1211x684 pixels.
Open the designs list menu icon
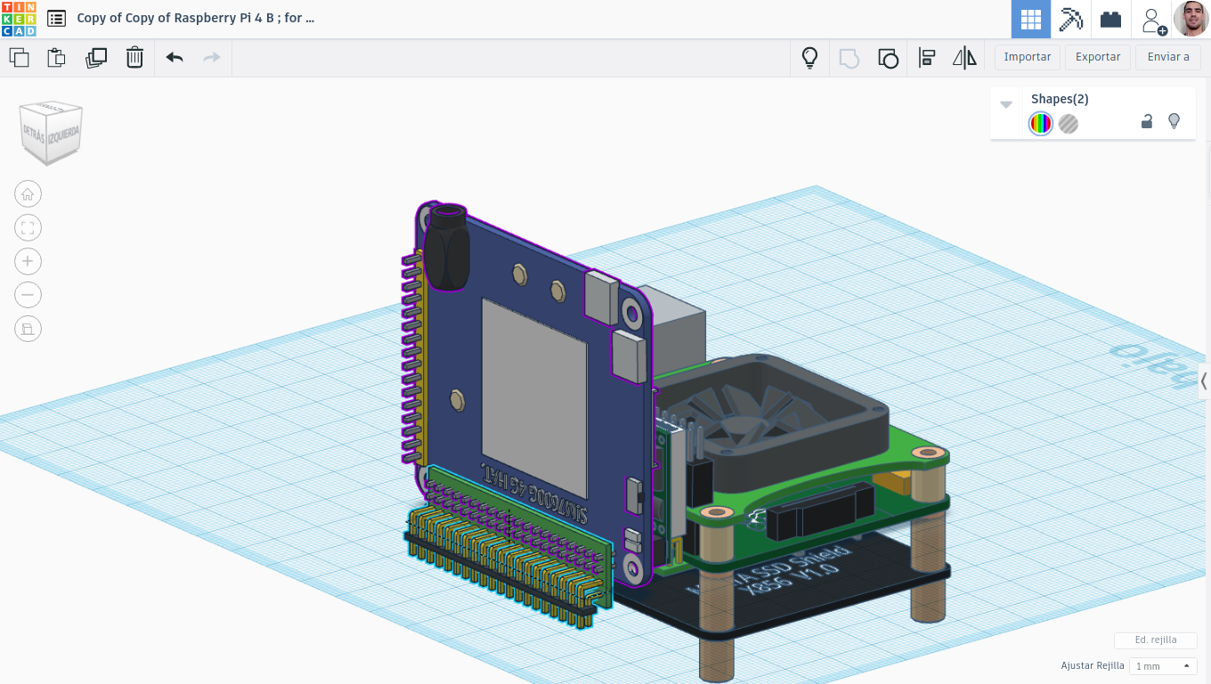(56, 18)
